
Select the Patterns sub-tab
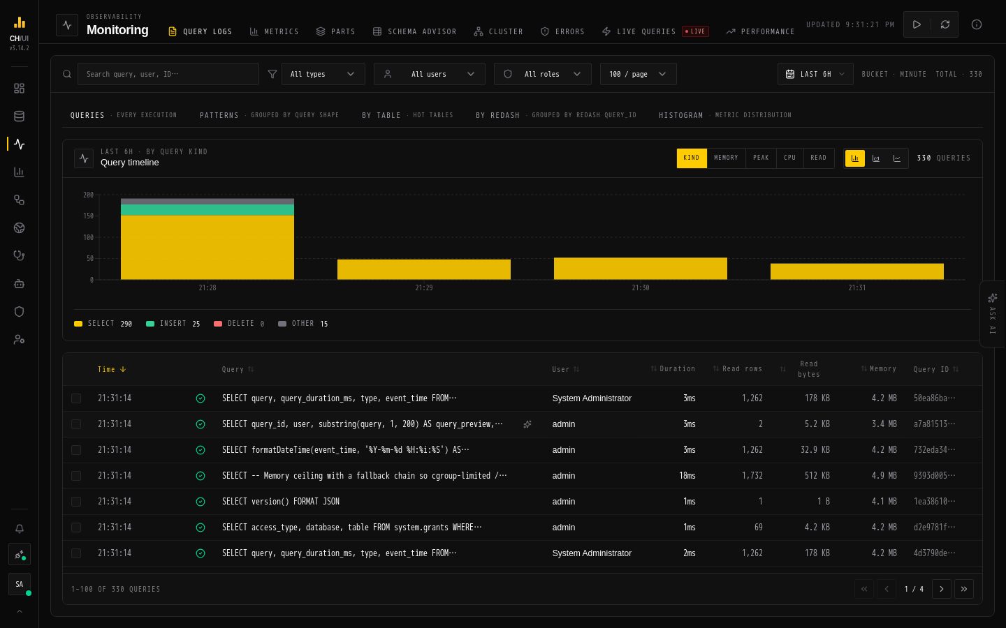pyautogui.click(x=269, y=115)
